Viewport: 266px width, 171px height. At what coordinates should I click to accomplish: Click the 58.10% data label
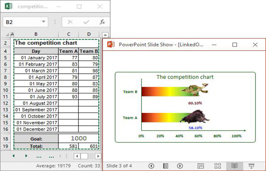[195, 128]
